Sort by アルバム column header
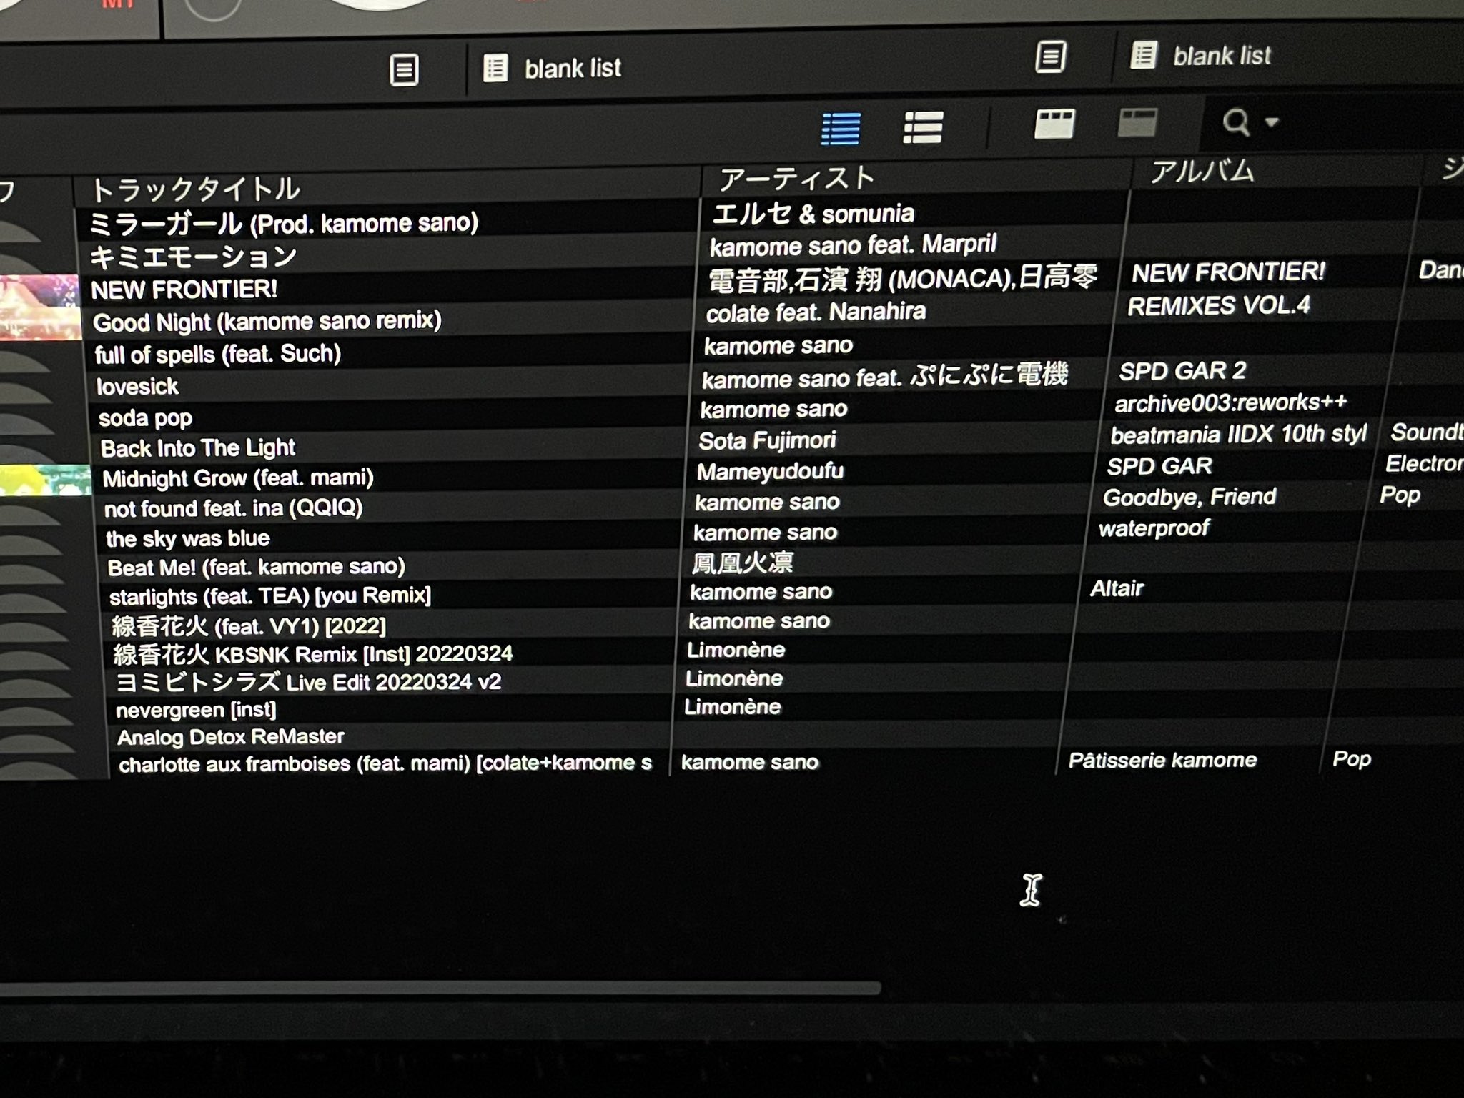1464x1098 pixels. coord(1202,172)
